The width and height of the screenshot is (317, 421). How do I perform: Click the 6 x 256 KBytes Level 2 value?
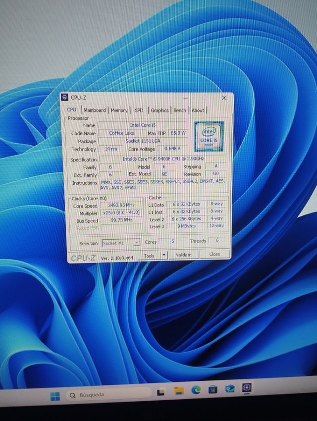pyautogui.click(x=186, y=219)
